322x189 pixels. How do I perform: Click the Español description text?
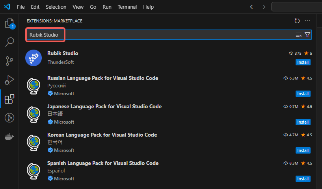click(x=56, y=171)
